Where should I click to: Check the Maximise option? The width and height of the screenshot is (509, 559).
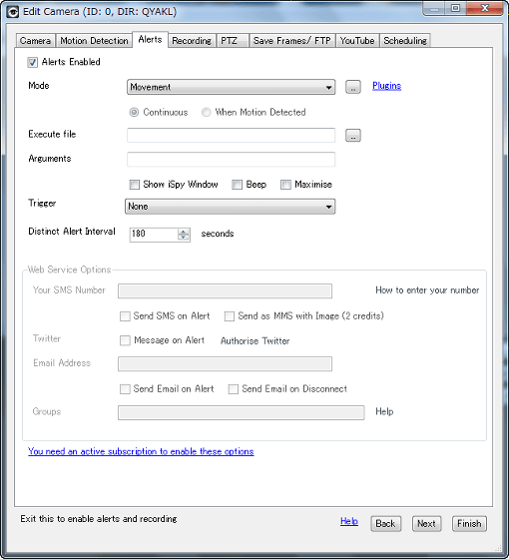pos(285,185)
